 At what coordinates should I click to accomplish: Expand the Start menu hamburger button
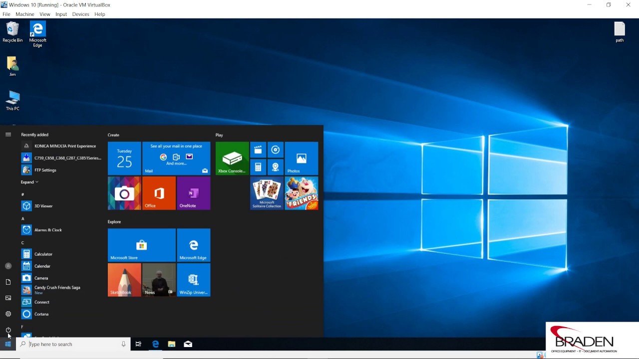click(x=8, y=135)
